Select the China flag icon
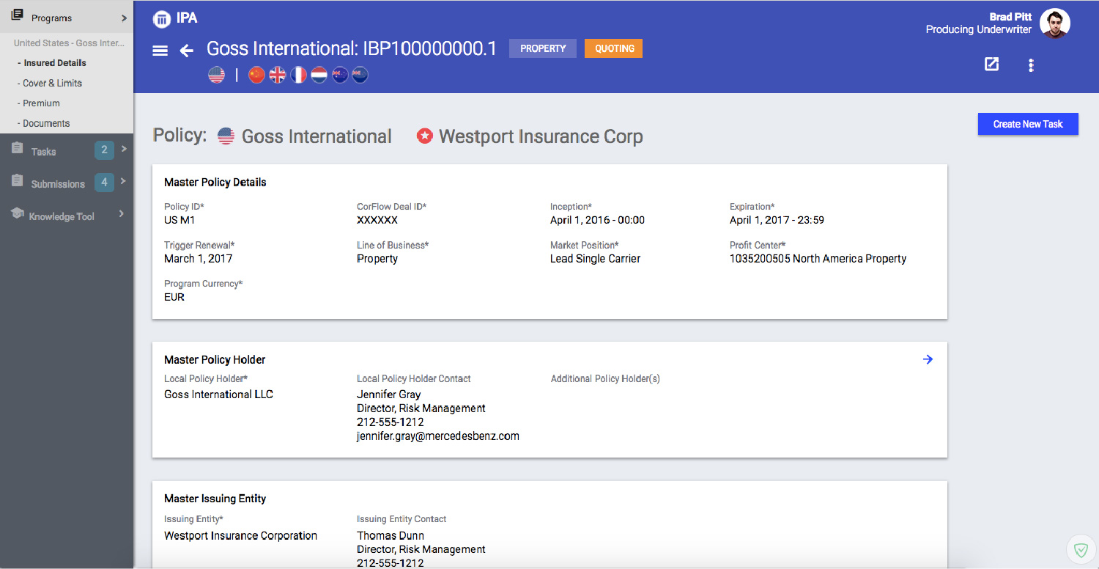Image resolution: width=1099 pixels, height=569 pixels. [x=256, y=75]
